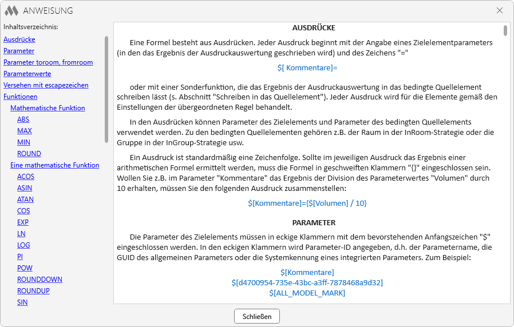
Task: Click the app logo icon in title bar
Action: [x=11, y=10]
